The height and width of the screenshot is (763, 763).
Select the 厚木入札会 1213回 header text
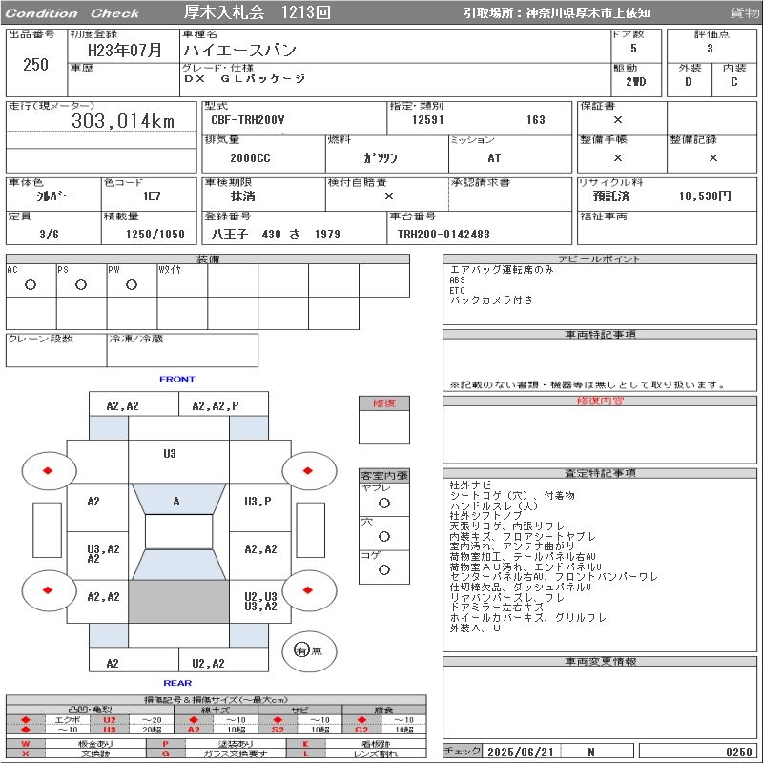(257, 12)
